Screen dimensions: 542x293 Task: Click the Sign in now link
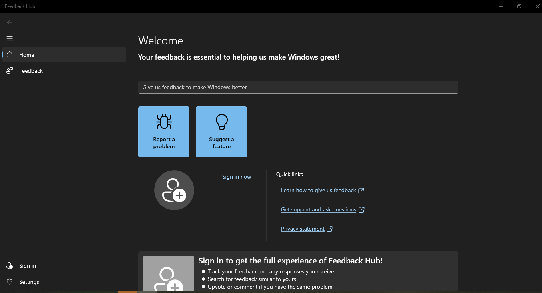[x=237, y=177]
